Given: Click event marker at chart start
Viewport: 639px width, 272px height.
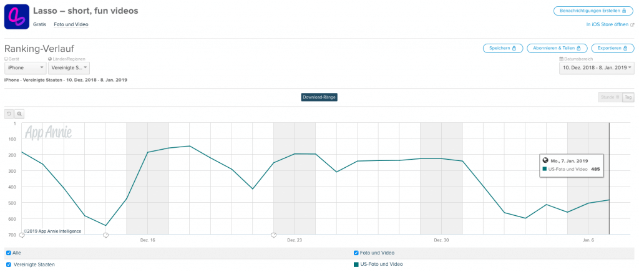Looking at the screenshot, I should (x=22, y=235).
